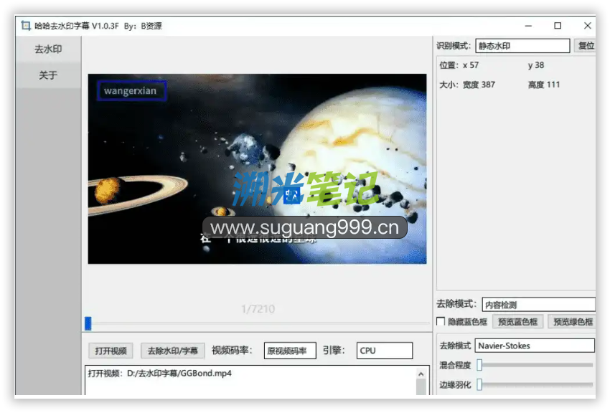
Task: Click the log scrollbar up arrow
Action: [421, 374]
